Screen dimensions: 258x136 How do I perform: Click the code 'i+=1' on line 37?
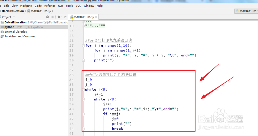[x=99, y=95]
